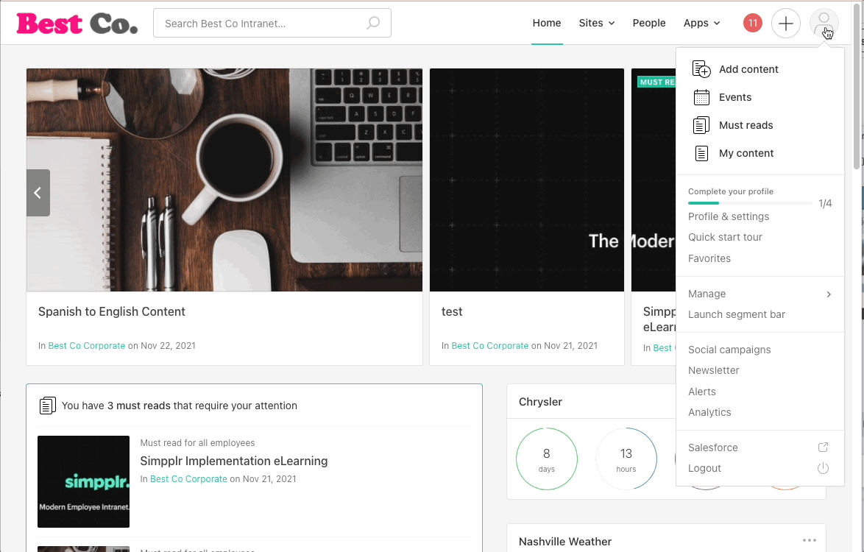Click the Salesforce external link icon

pos(823,447)
